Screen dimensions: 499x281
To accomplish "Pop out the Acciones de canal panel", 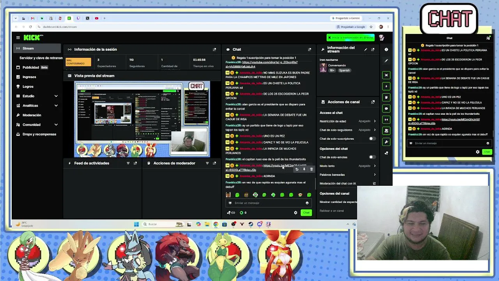I will coord(373,102).
